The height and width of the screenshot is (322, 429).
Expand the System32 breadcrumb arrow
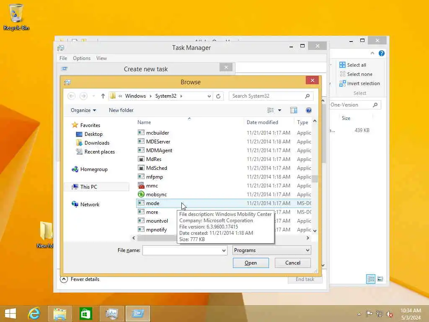181,96
